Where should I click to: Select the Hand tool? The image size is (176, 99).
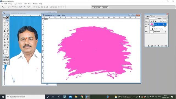[x=5, y=47]
